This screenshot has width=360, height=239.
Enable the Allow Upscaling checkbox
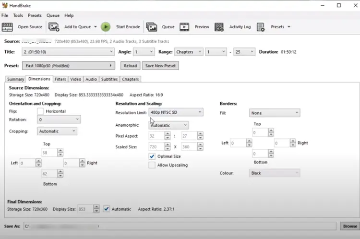[152, 165]
